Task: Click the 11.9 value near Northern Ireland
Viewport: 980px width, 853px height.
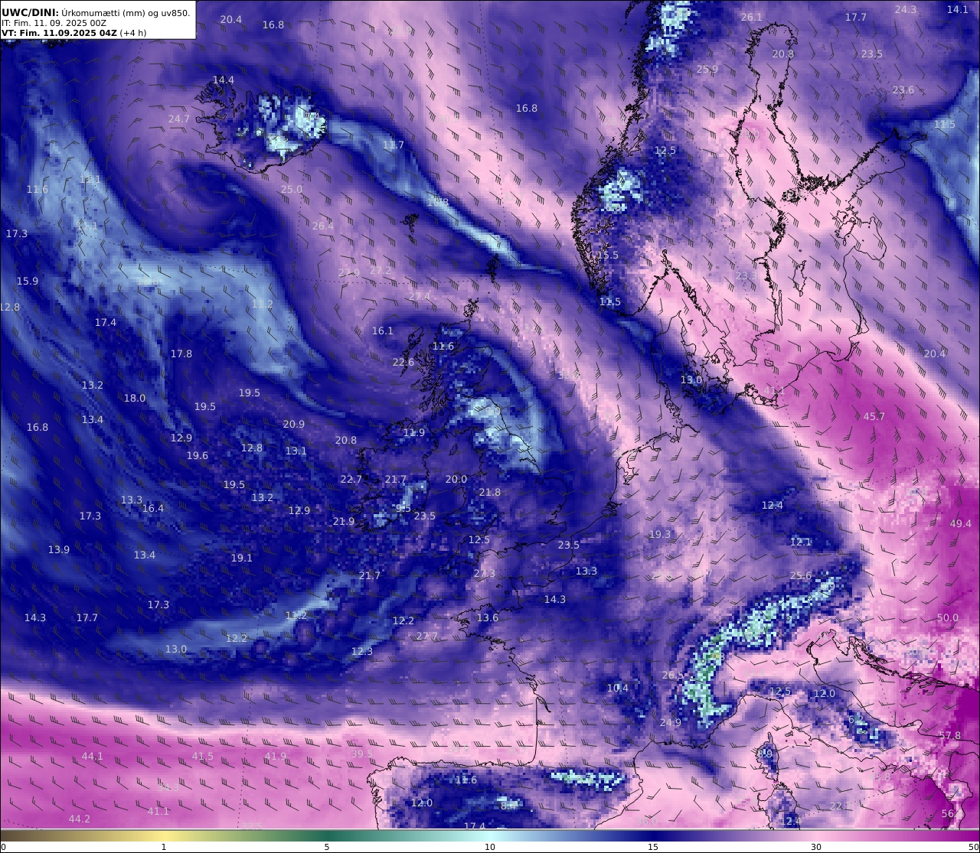Action: coord(413,432)
